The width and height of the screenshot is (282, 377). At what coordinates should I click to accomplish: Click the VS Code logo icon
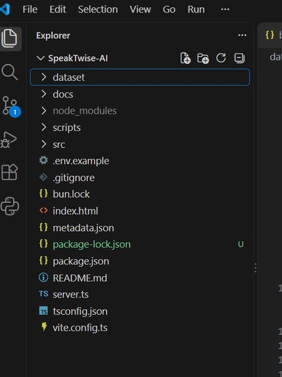(5, 9)
